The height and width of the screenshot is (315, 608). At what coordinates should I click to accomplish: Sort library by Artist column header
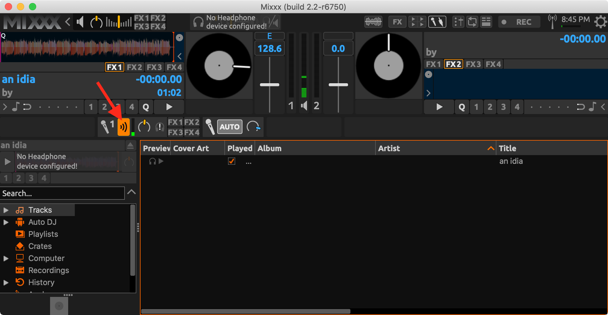(435, 148)
